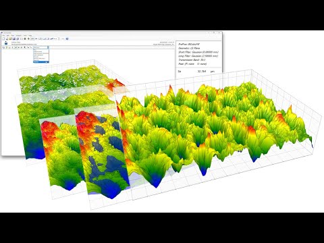Image resolution: width=324 pixels, height=243 pixels.
Task: Open the File menu
Action: pos(3,35)
